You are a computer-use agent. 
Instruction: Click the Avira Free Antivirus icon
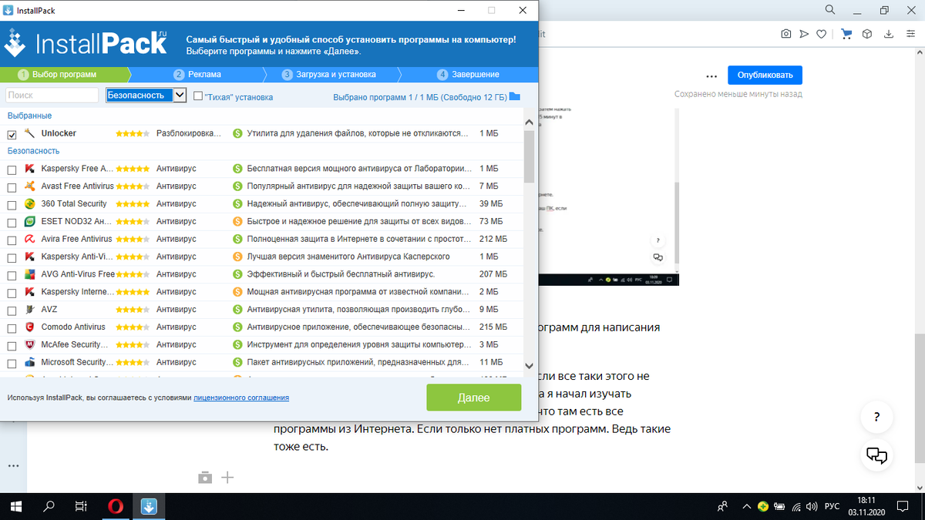29,239
